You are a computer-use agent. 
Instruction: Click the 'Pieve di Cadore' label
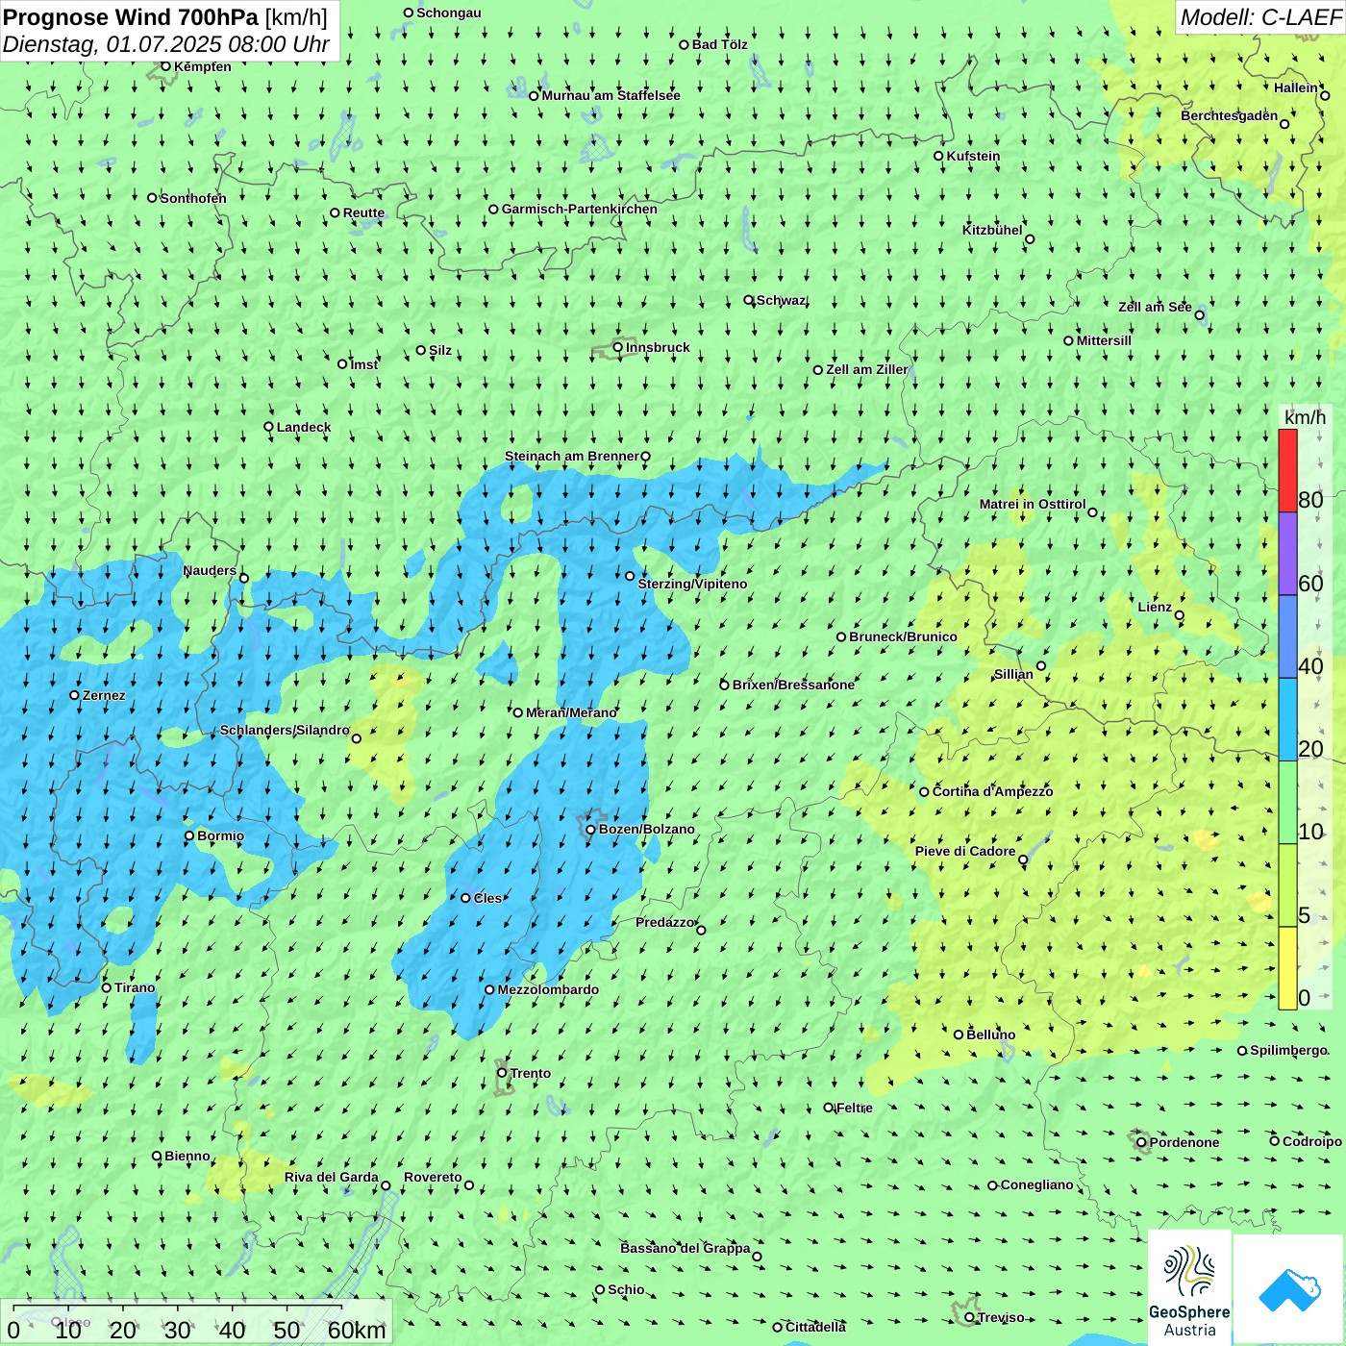click(965, 851)
